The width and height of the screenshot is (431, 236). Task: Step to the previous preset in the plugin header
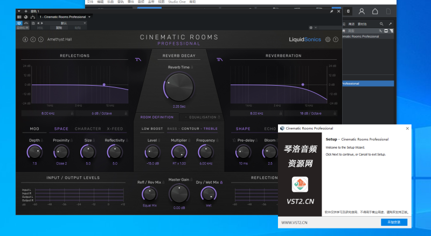(x=38, y=23)
